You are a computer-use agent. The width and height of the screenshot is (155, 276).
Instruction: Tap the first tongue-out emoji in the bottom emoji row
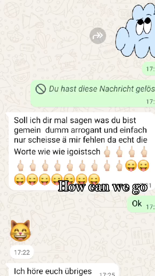click(20, 179)
